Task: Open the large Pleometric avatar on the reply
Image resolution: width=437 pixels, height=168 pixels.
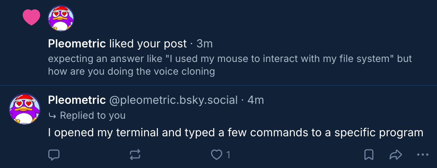Action: tap(25, 109)
